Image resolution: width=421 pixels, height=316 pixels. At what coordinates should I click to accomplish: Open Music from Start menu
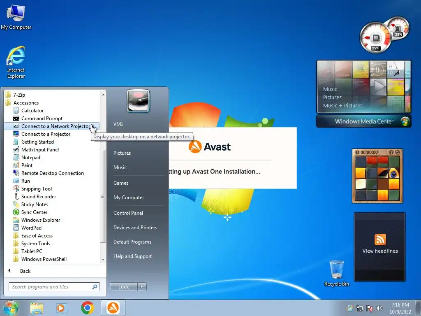pos(120,167)
